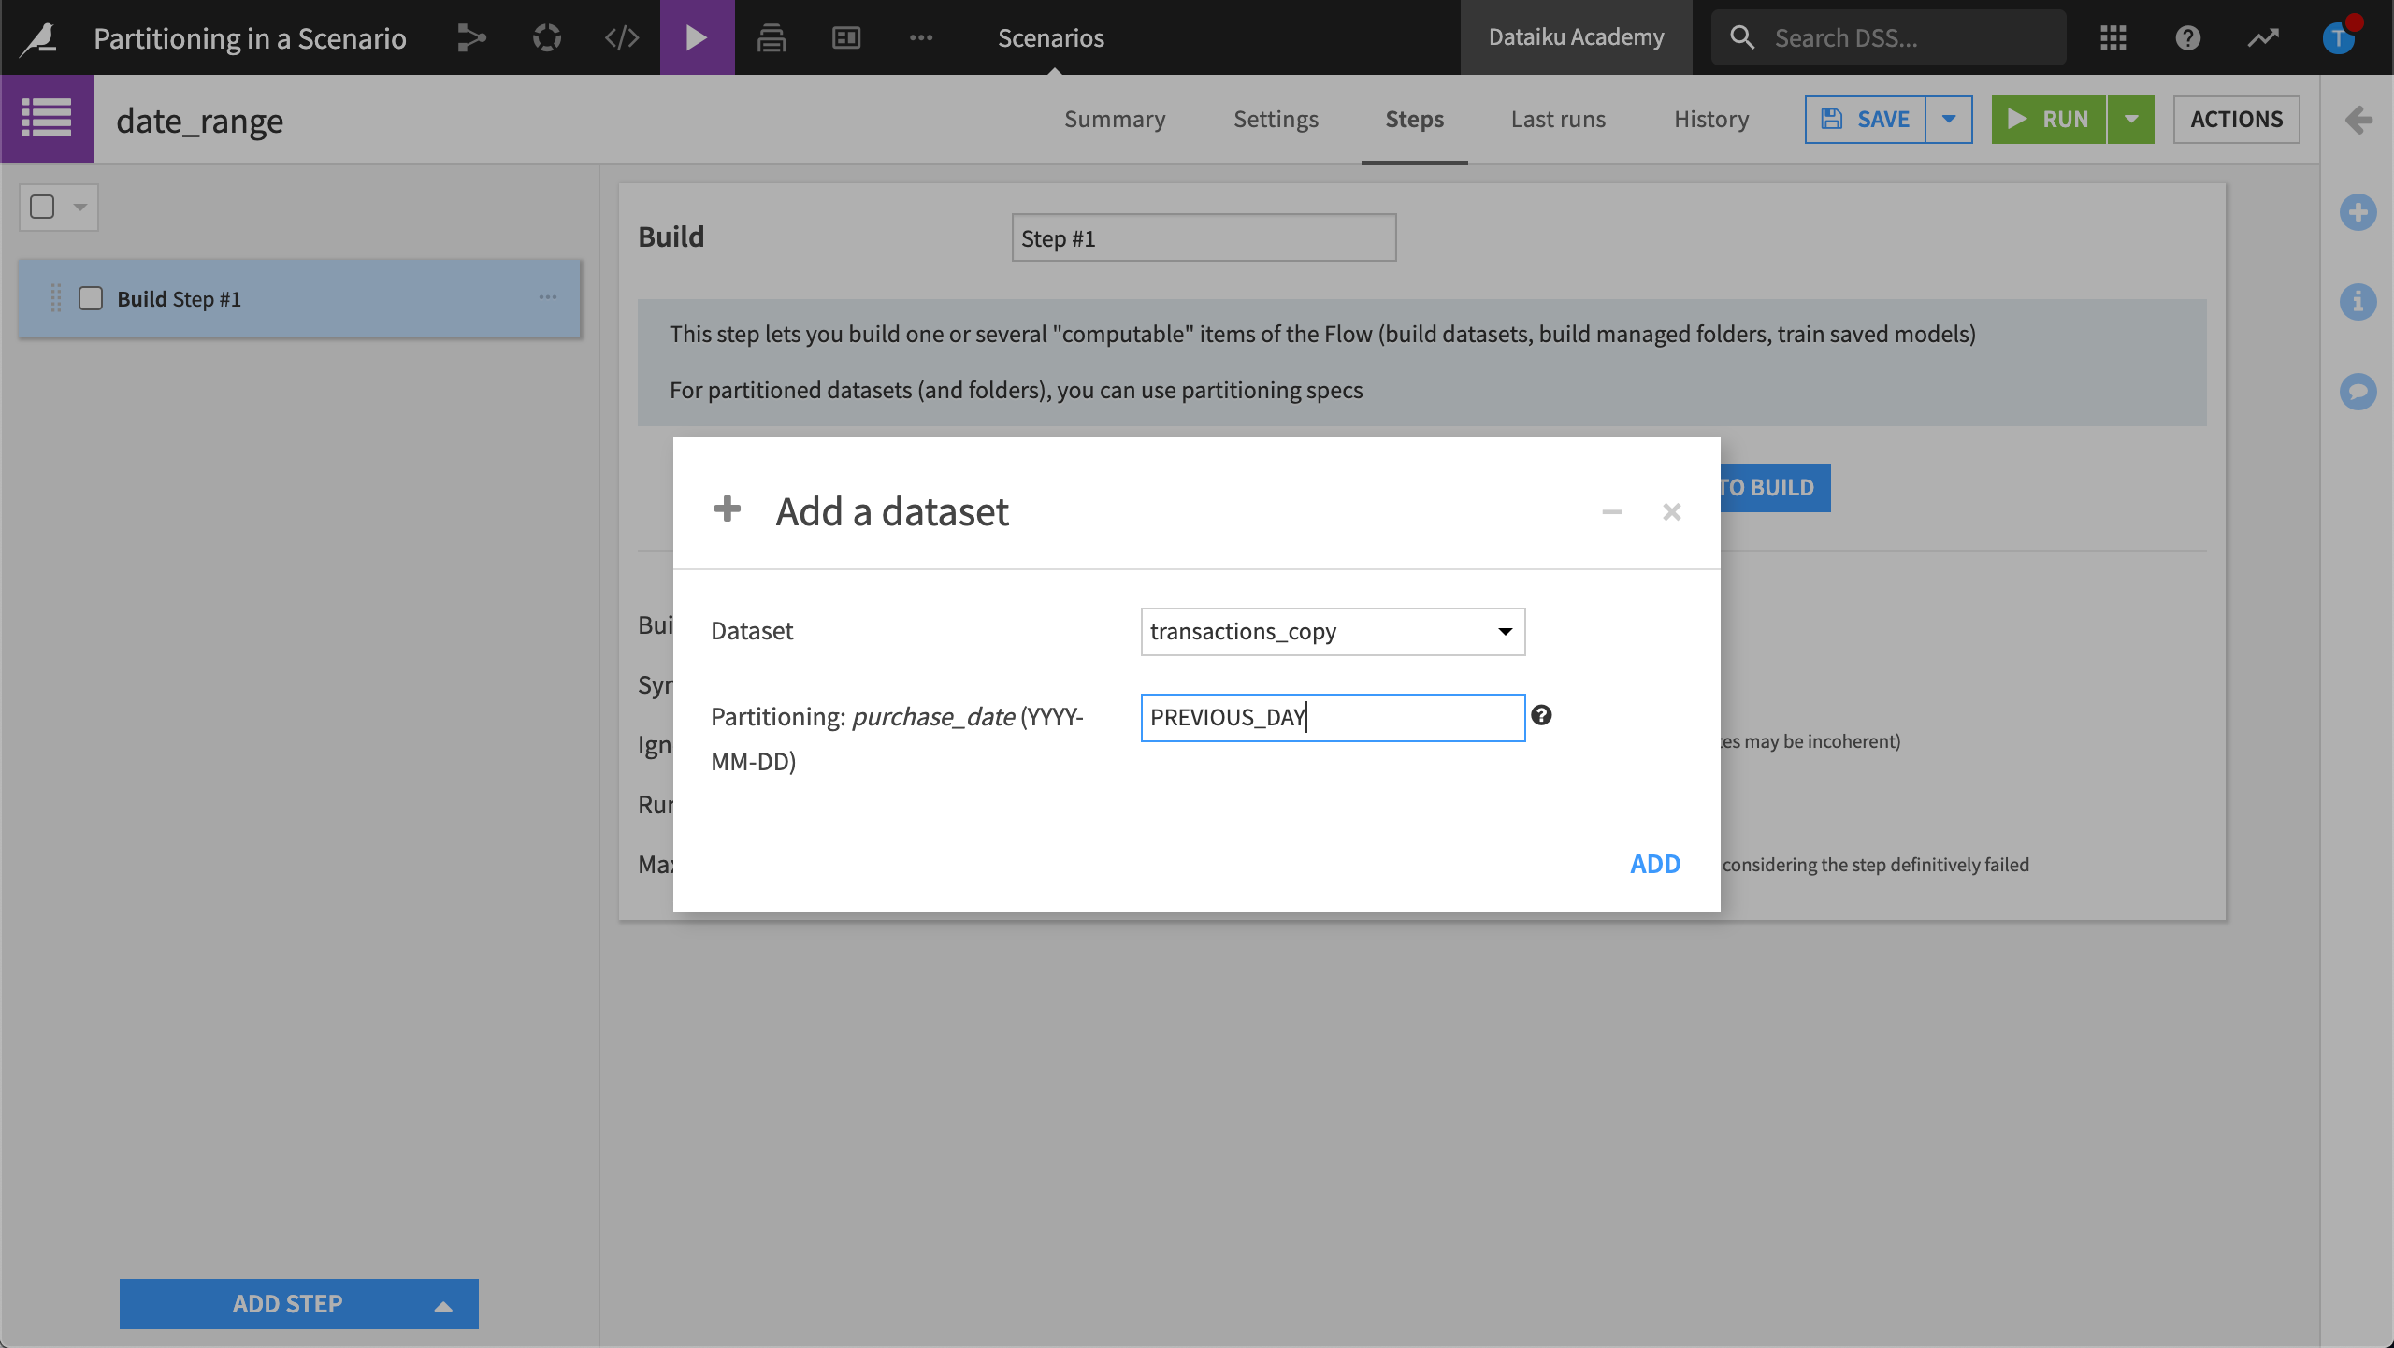Viewport: 2394px width, 1348px height.
Task: Open the SAVE button dropdown arrow
Action: point(1949,120)
